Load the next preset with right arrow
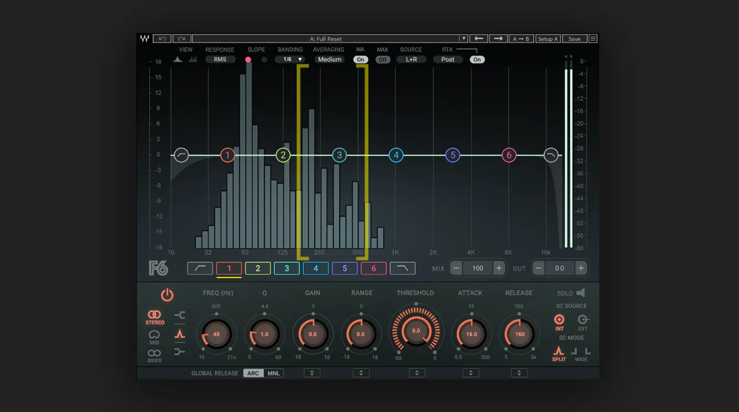 (499, 39)
